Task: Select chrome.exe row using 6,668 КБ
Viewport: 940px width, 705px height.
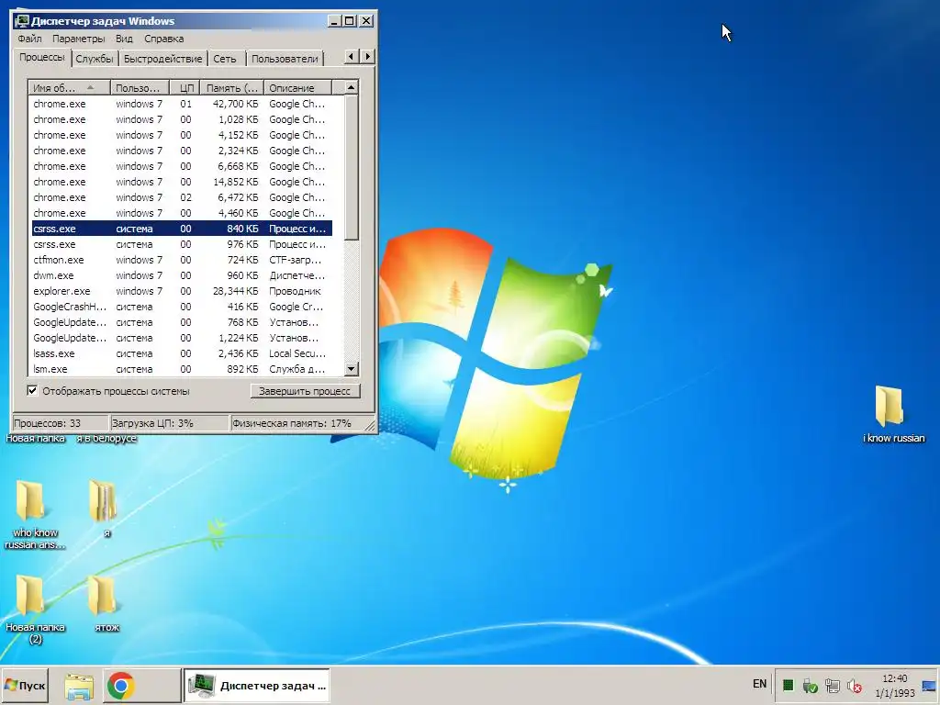Action: coord(182,166)
